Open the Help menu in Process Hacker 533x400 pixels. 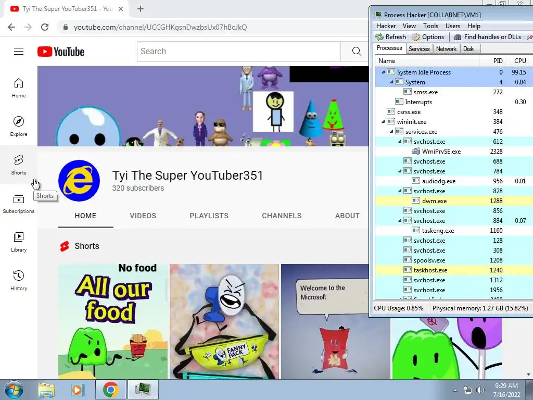tap(474, 26)
